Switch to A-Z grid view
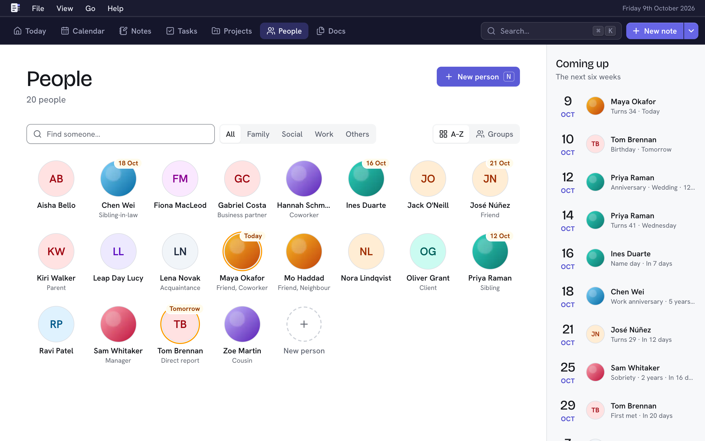The height and width of the screenshot is (441, 705). pos(451,134)
